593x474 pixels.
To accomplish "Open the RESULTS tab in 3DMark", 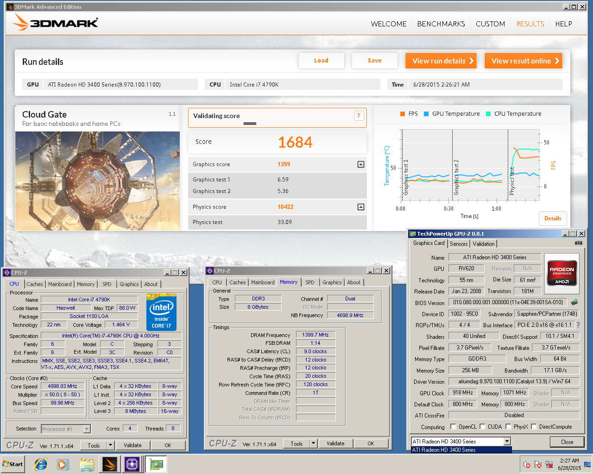I will tap(530, 24).
